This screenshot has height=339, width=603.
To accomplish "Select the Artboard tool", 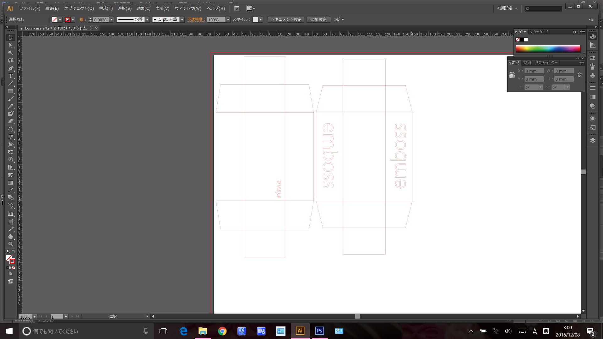I will pos(11,221).
